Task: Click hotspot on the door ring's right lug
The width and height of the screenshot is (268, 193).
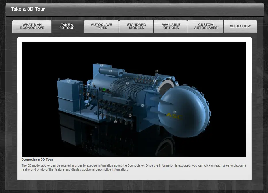Action: click(177, 84)
